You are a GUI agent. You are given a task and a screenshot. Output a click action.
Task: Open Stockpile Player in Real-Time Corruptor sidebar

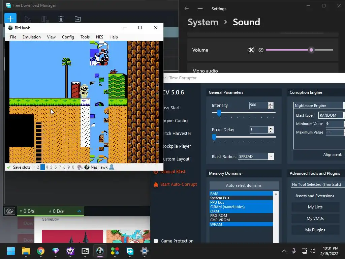[x=177, y=146]
